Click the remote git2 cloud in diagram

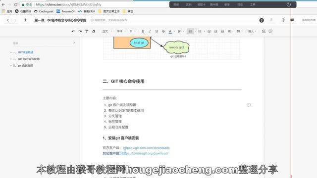[176, 47]
